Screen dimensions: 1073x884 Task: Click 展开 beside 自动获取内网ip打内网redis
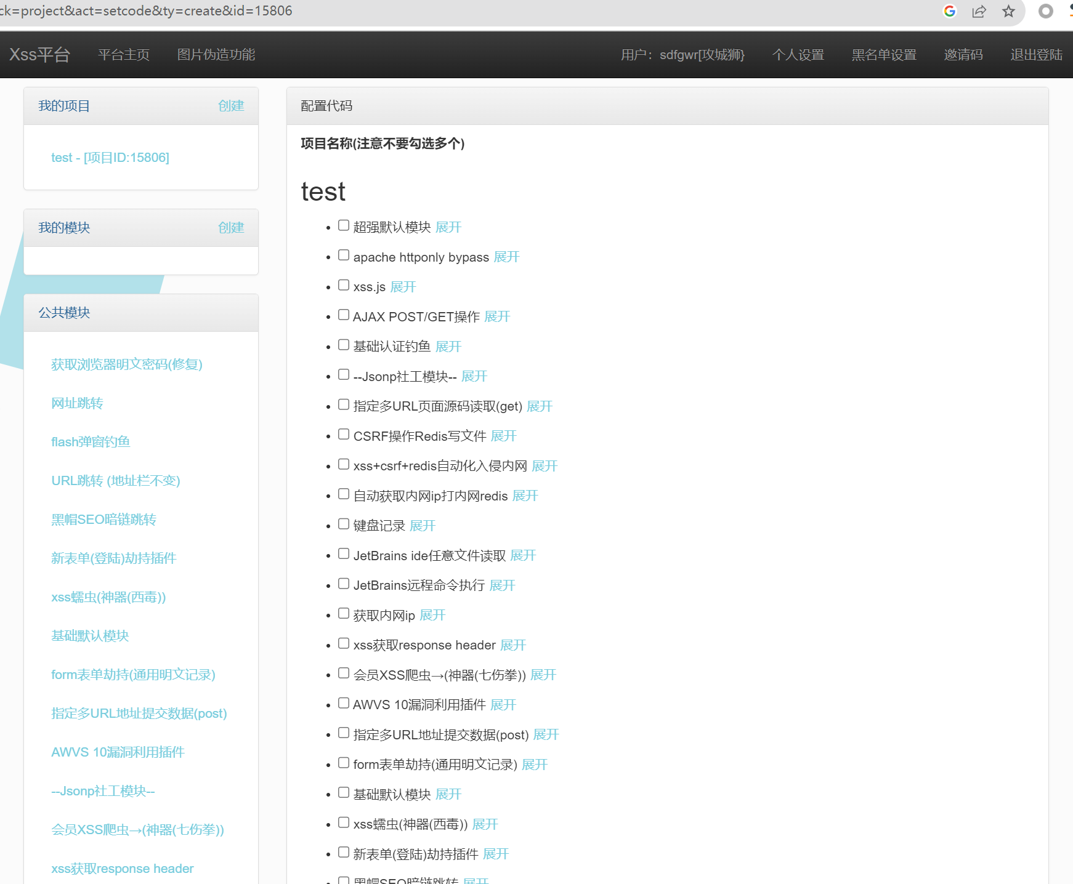525,496
